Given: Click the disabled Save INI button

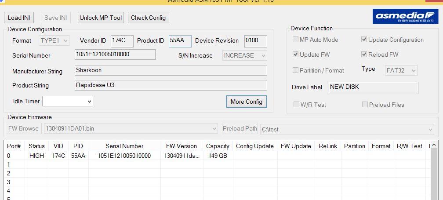Looking at the screenshot, I should point(56,18).
